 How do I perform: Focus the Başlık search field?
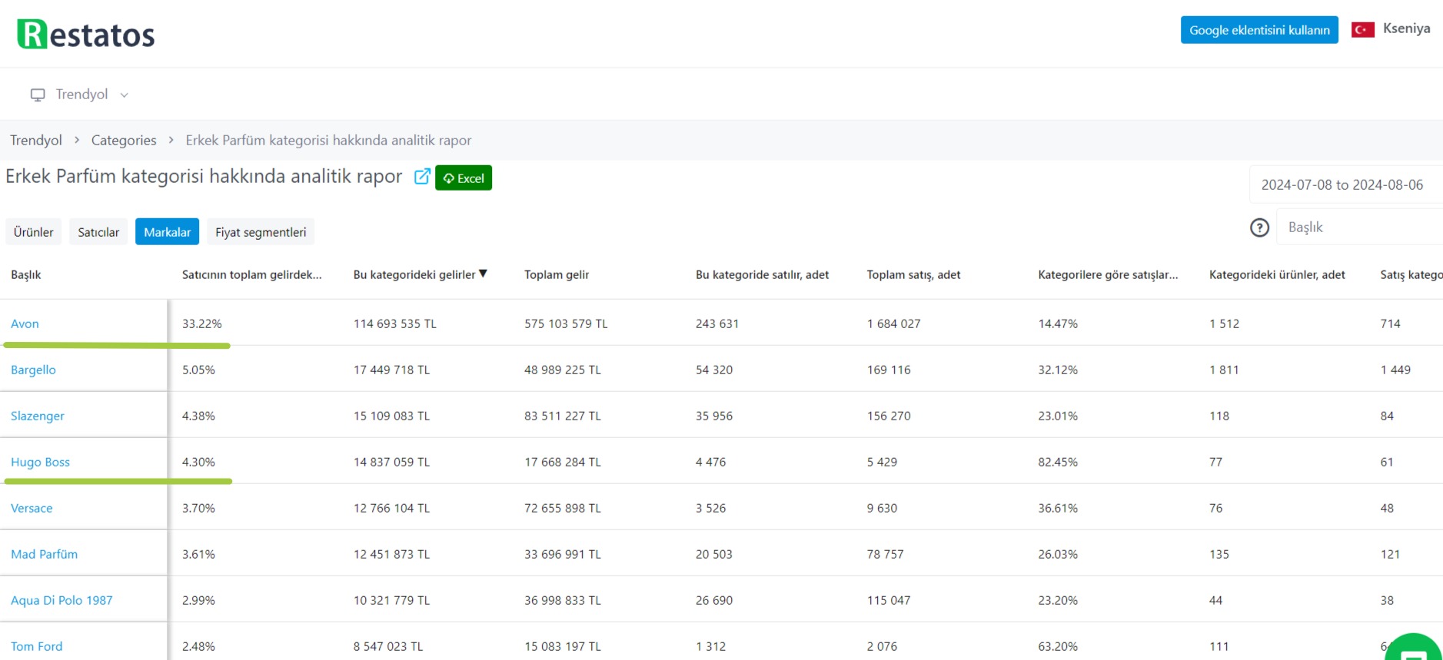tap(1359, 227)
